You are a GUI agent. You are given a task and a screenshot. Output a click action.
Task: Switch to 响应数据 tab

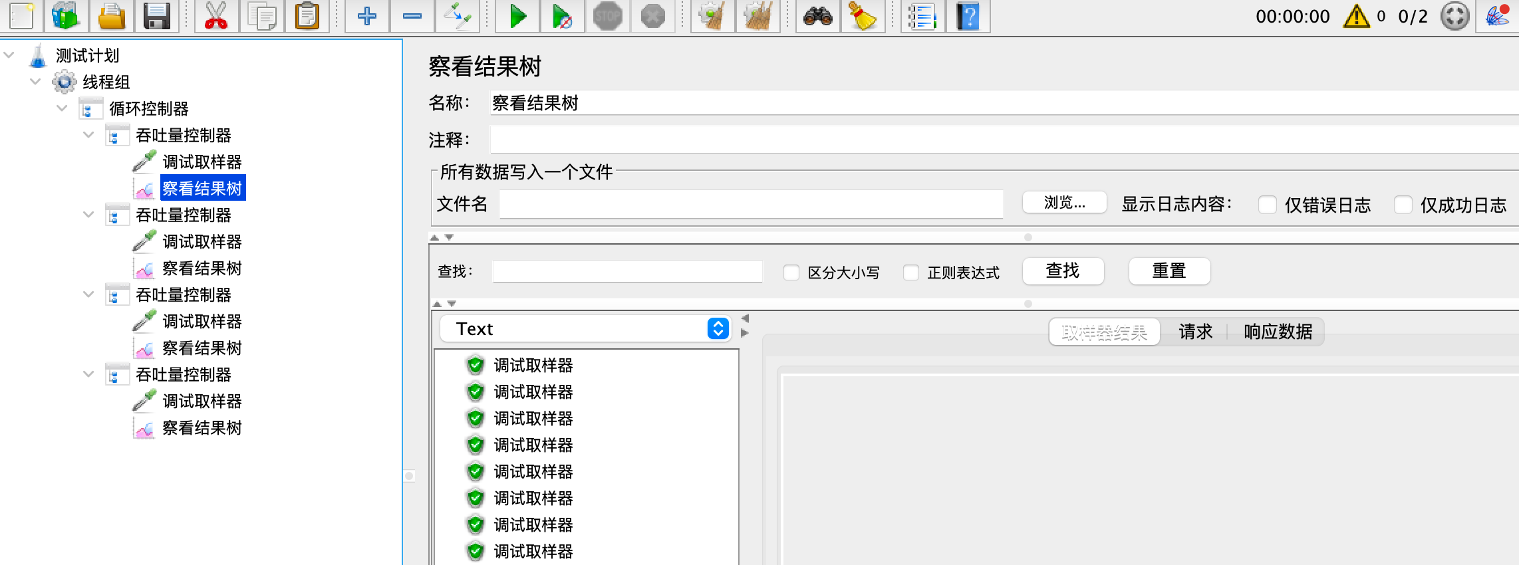tap(1278, 332)
